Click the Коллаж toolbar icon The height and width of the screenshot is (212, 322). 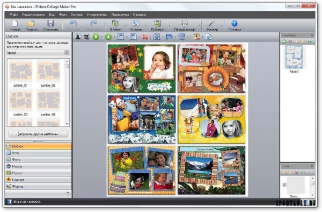pos(136,24)
